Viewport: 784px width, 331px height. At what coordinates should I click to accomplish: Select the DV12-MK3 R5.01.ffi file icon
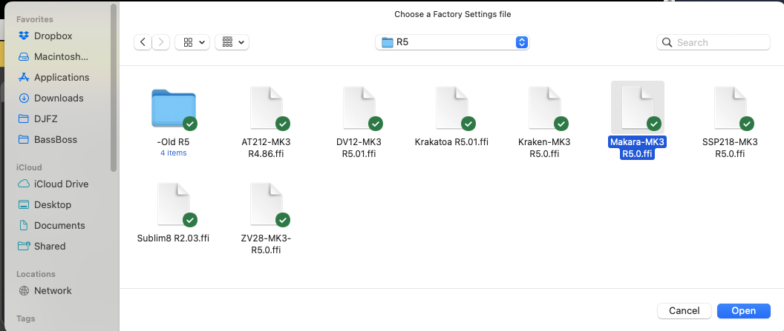tap(359, 108)
